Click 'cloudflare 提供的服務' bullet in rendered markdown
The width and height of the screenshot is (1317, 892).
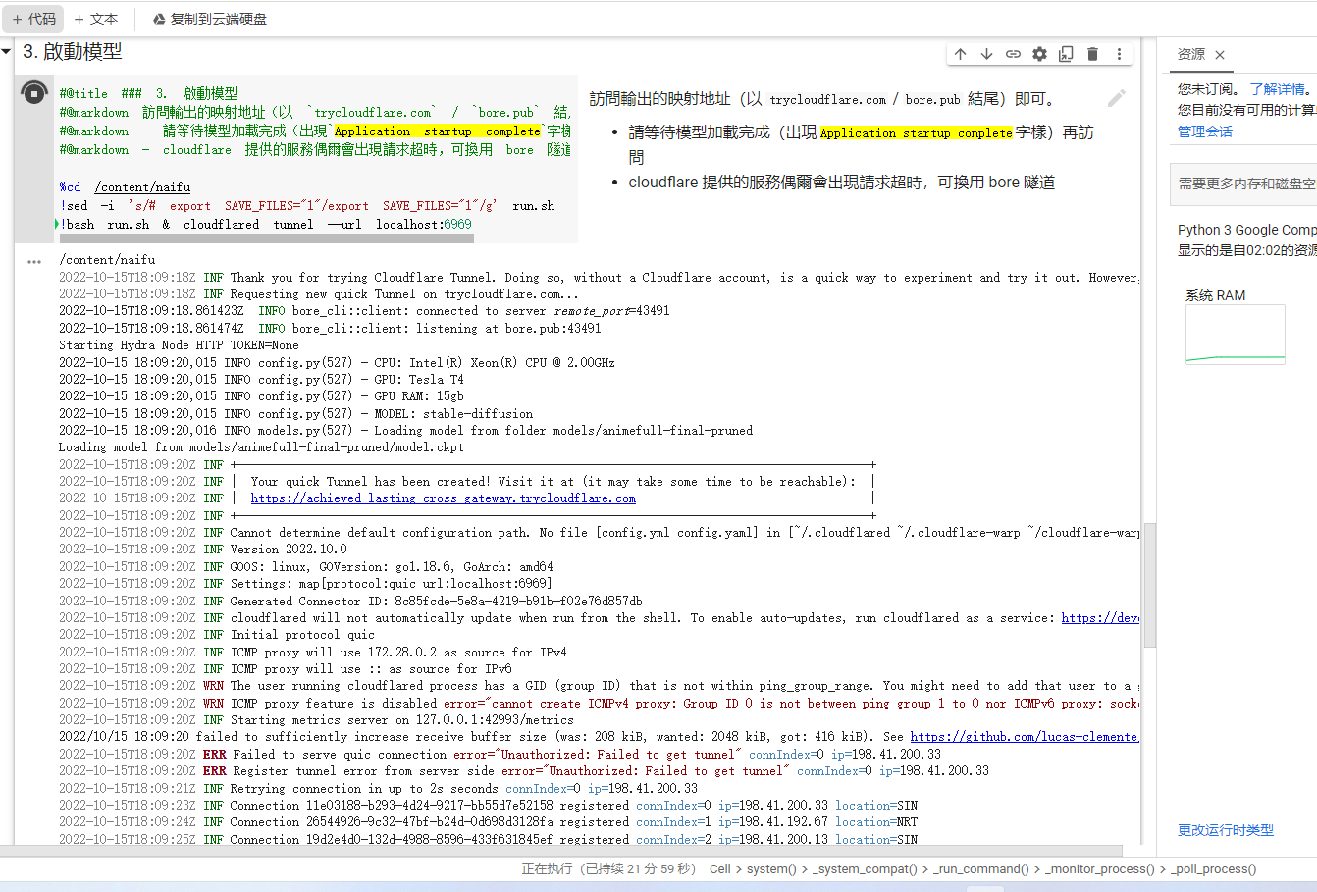841,182
